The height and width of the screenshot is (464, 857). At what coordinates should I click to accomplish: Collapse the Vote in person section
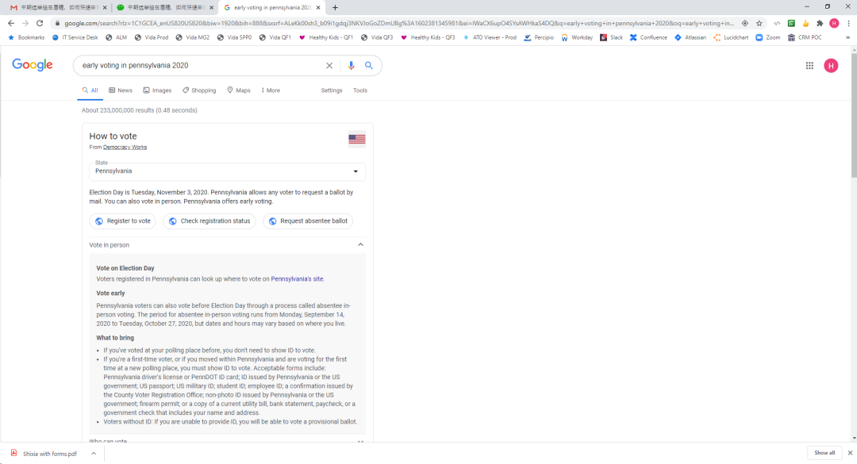360,245
